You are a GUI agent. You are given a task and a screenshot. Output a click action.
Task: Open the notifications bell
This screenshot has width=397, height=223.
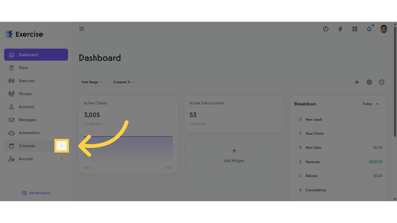click(369, 29)
